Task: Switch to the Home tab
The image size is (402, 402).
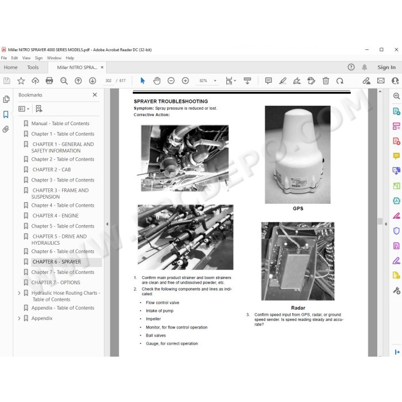Action: (x=10, y=67)
